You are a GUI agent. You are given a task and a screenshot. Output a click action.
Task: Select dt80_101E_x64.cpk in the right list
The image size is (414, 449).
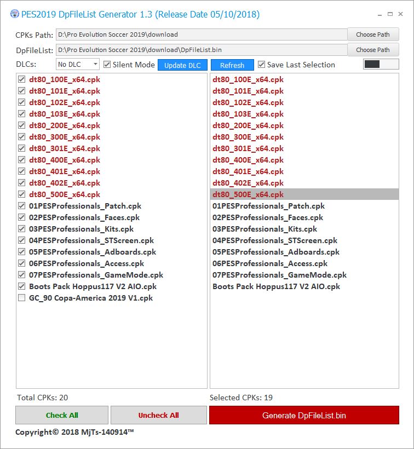304,91
